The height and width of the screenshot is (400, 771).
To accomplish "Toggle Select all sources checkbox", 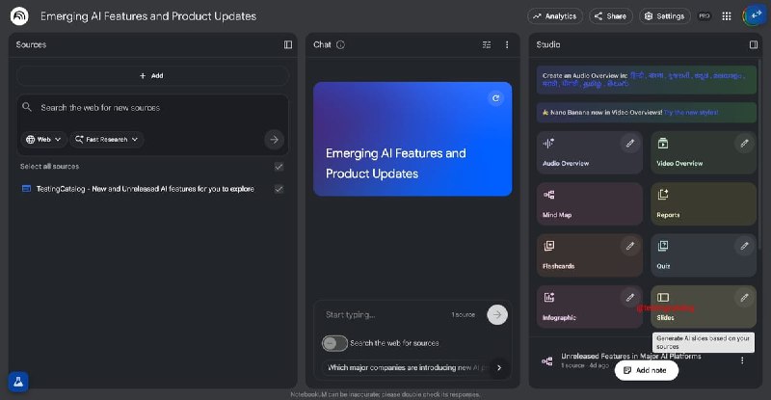I will coord(279,167).
